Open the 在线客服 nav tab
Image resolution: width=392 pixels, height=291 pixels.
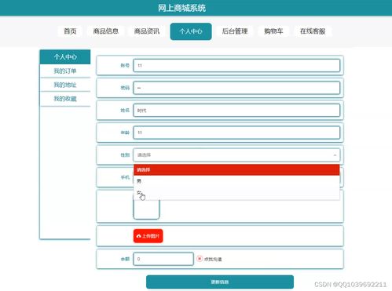tap(313, 31)
